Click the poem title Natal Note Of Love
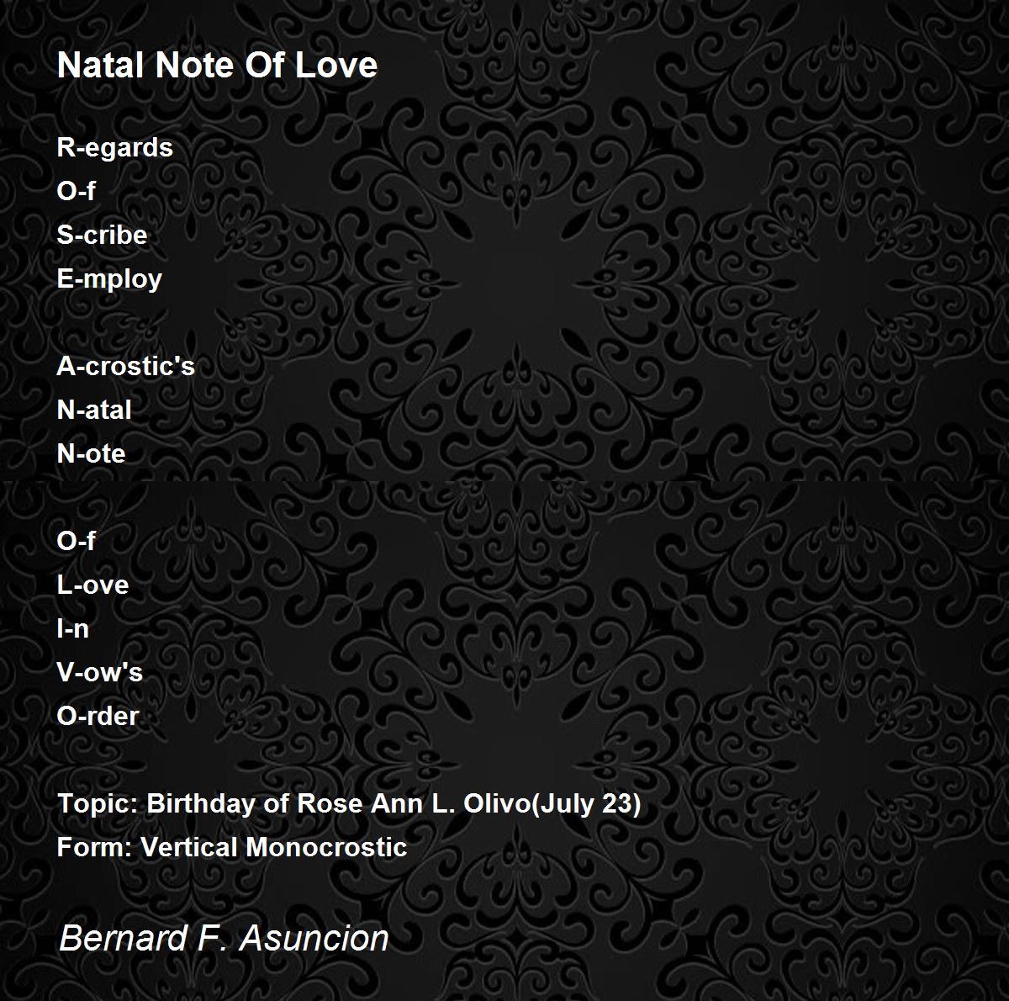 [x=217, y=66]
